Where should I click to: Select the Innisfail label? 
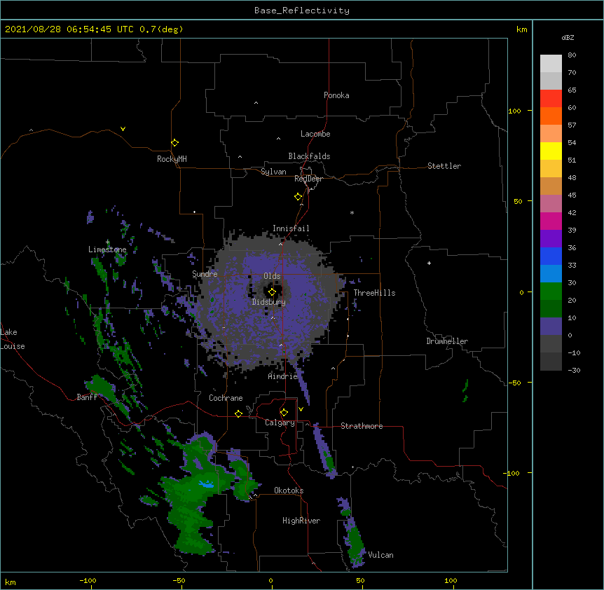[291, 228]
